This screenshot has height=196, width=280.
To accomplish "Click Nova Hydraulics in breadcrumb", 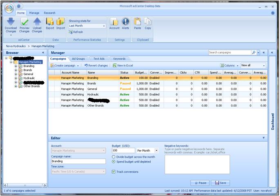I will pos(16,46).
